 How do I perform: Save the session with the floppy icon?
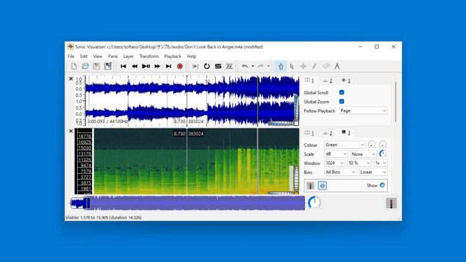coord(97,66)
